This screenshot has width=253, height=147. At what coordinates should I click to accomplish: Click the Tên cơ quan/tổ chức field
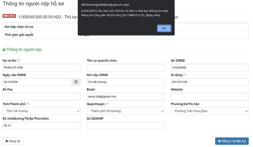tap(125, 67)
